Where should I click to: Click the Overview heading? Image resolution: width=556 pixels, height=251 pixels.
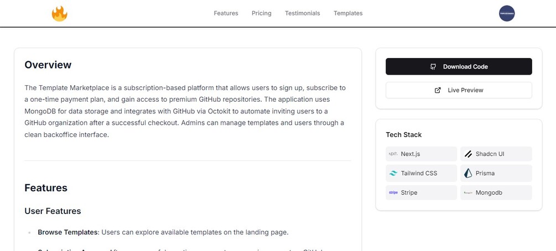(48, 65)
